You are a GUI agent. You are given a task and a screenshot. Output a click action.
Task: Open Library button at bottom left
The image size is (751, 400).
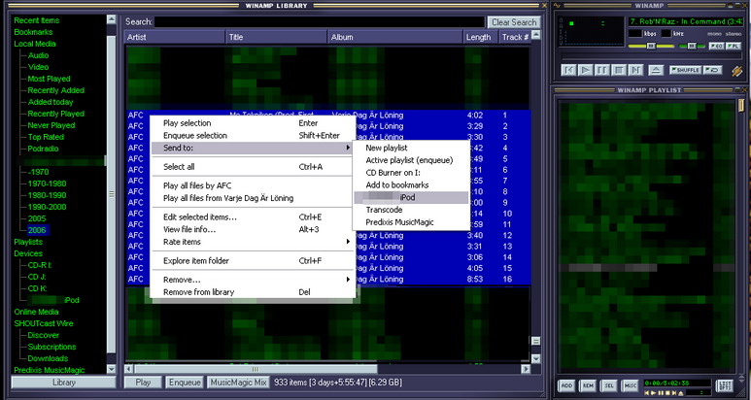pos(64,383)
